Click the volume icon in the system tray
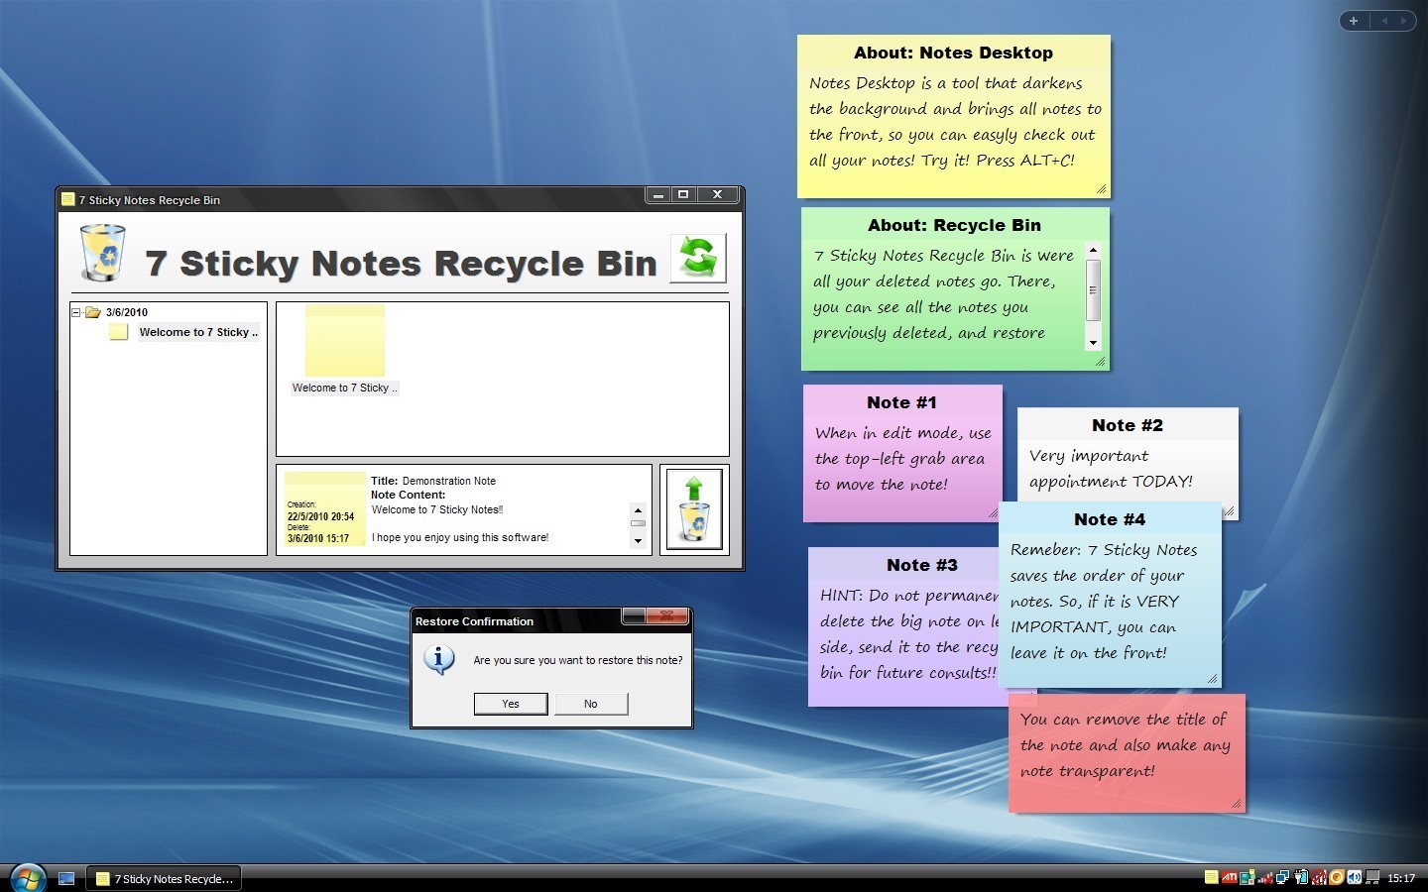1428x892 pixels. 1353,877
